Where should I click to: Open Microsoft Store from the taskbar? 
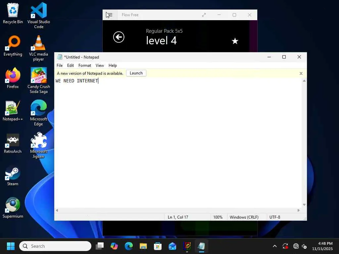[158, 246]
